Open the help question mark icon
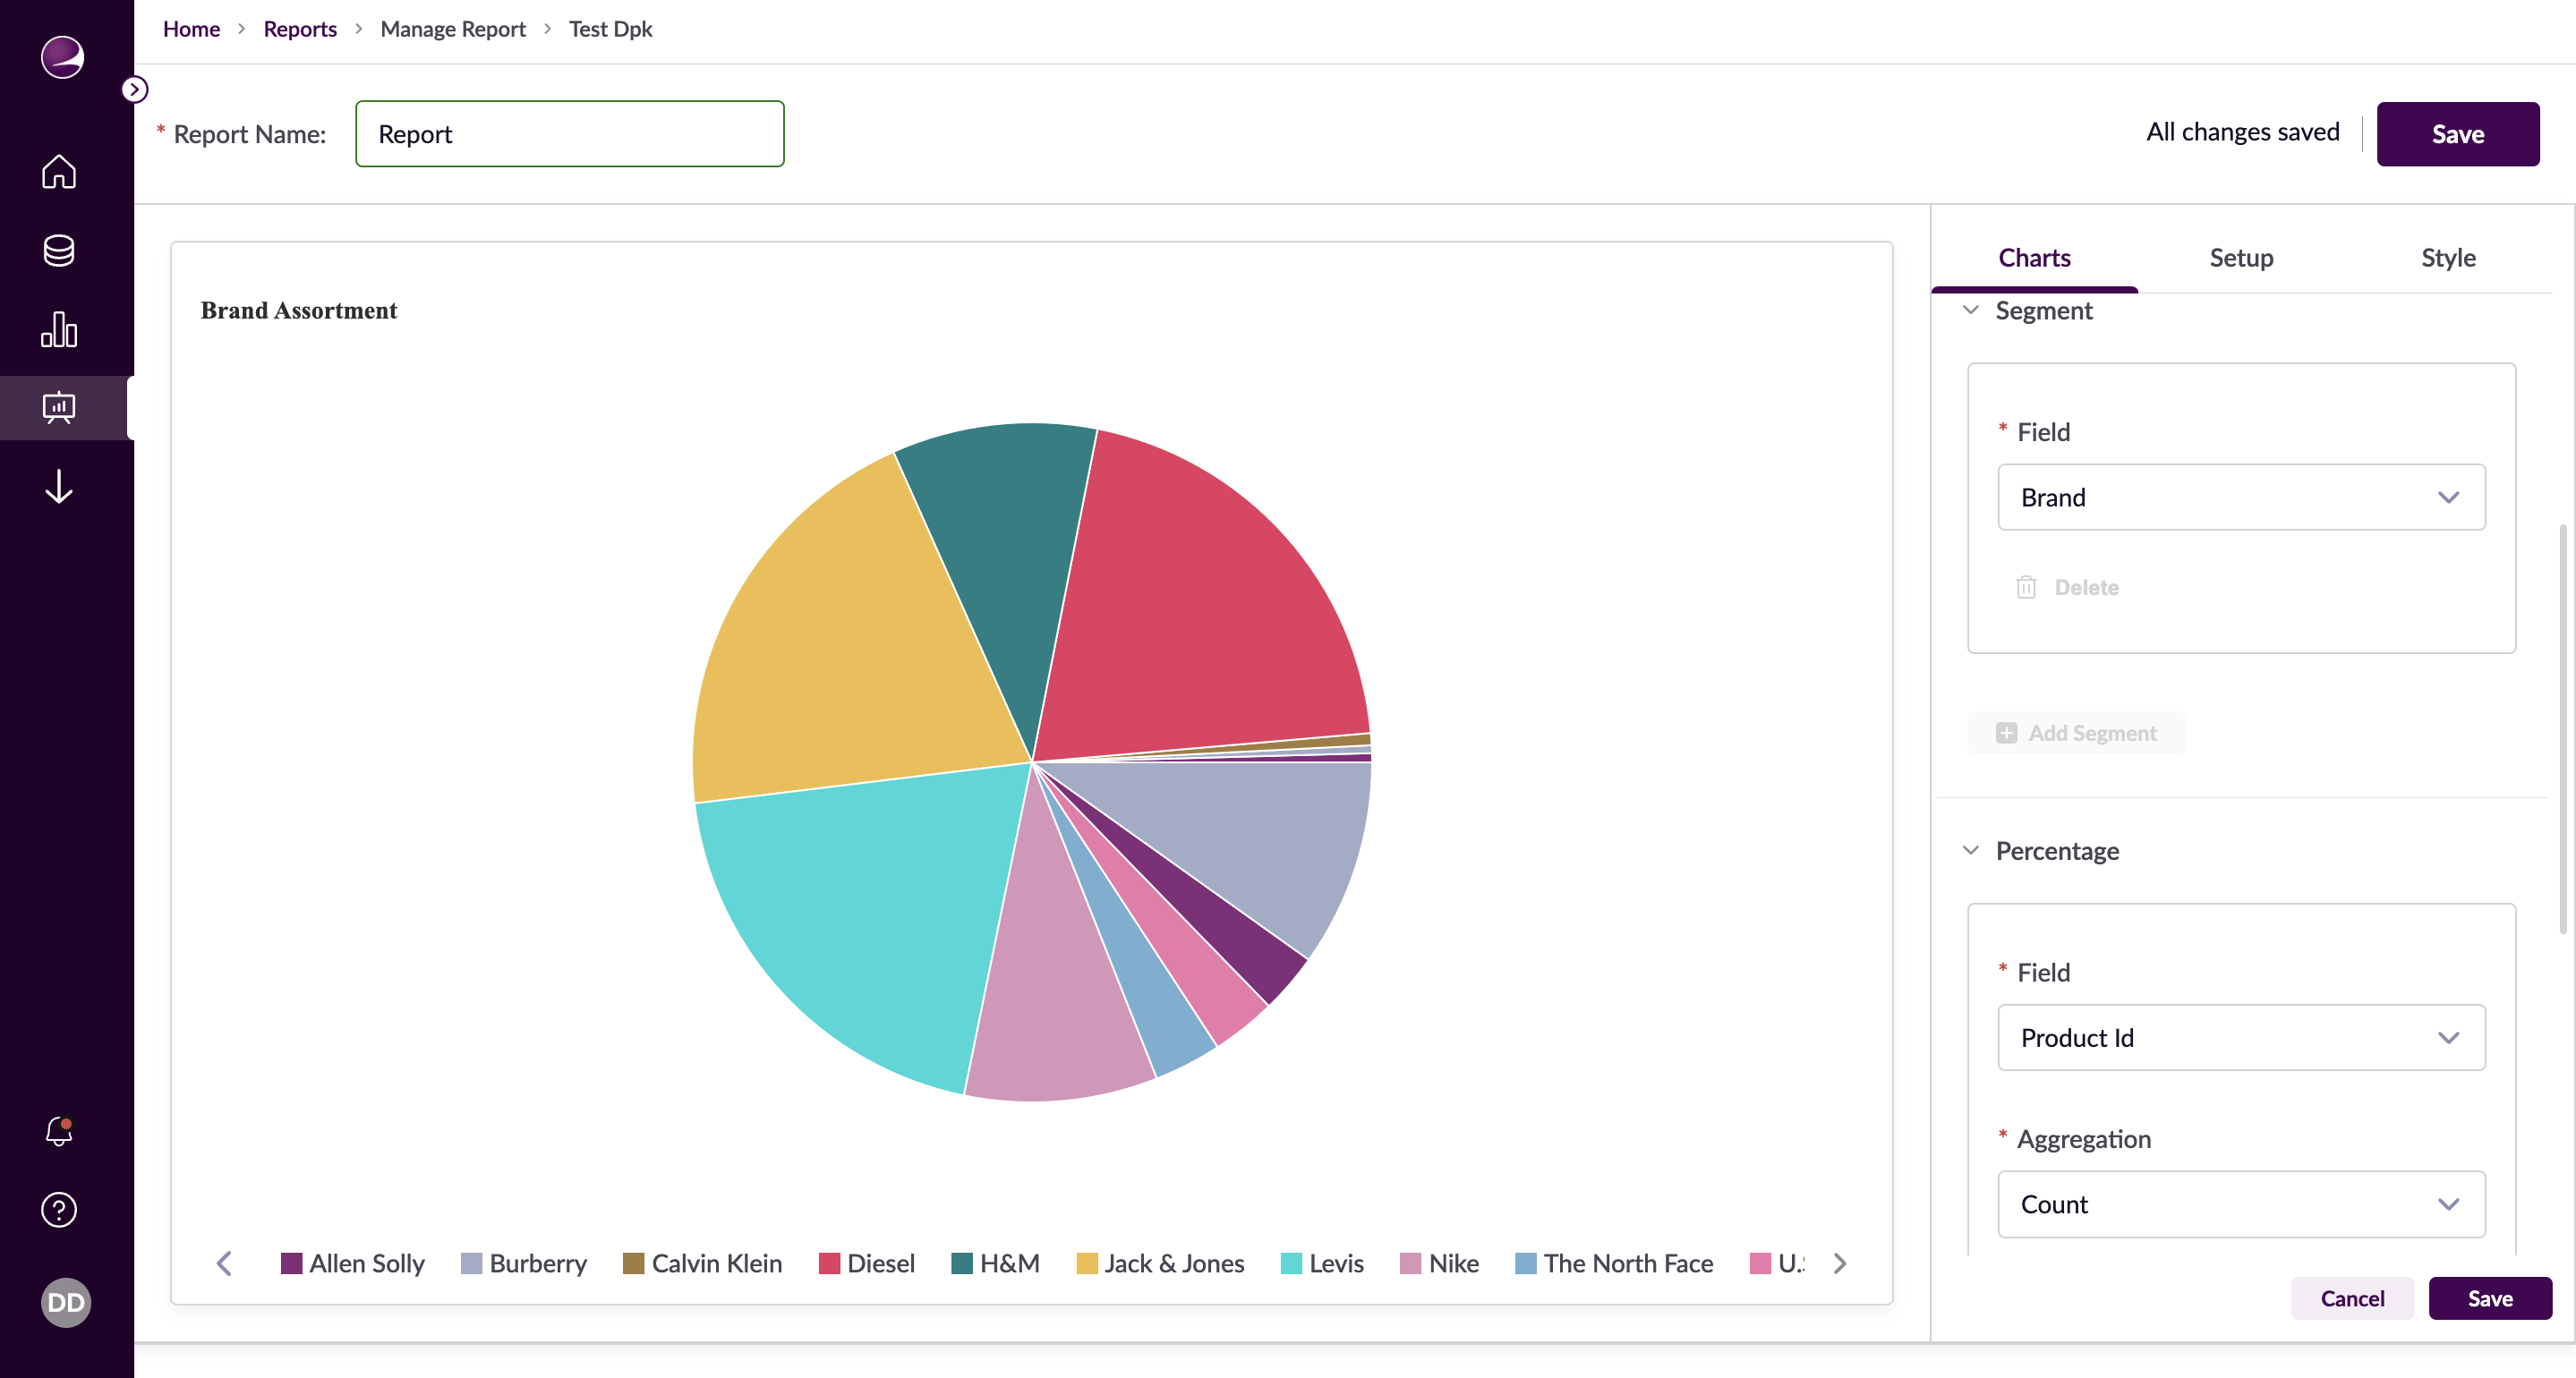This screenshot has height=1378, width=2576. coord(58,1210)
